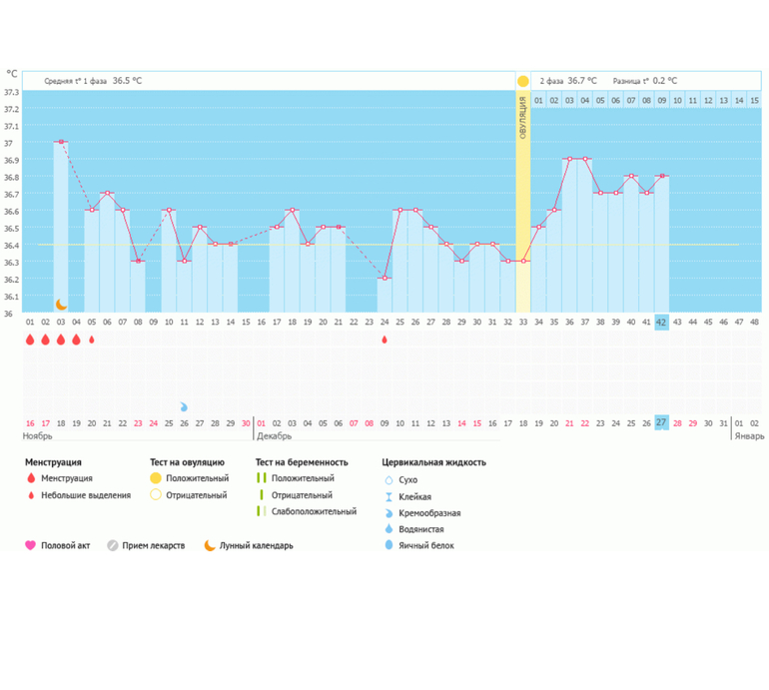Select highlighted cycle day 42 on the axis
Viewport: 769px width, 690px height.
pos(661,322)
